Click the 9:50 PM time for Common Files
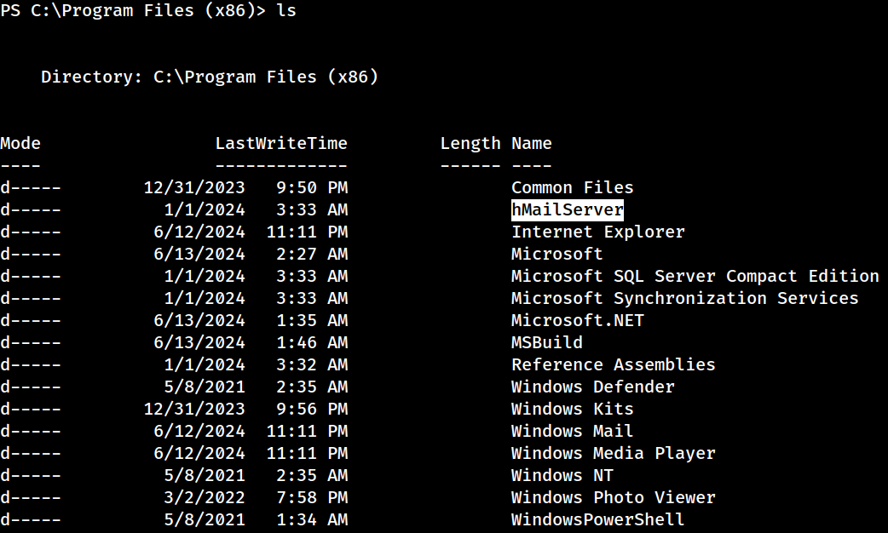Image resolution: width=888 pixels, height=533 pixels. click(312, 188)
